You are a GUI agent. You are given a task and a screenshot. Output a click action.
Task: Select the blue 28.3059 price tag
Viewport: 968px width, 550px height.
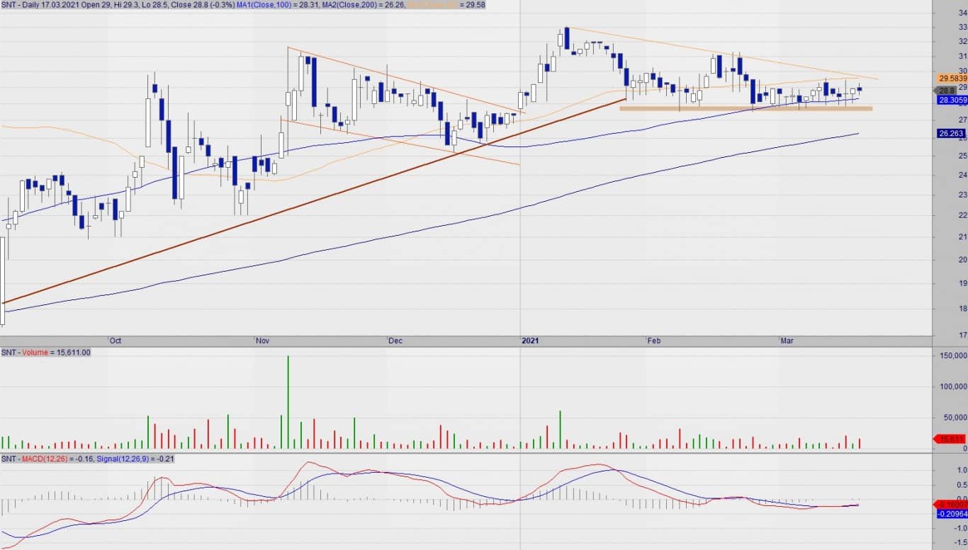click(952, 101)
